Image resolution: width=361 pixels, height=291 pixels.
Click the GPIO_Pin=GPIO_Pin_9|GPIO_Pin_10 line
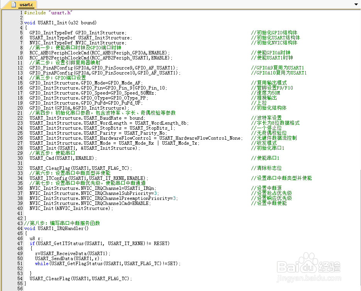[x=98, y=88]
